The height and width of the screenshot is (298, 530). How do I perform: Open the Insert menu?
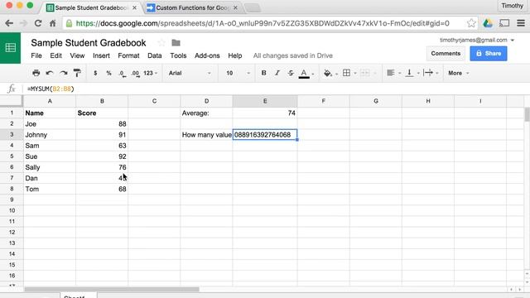[x=101, y=55]
